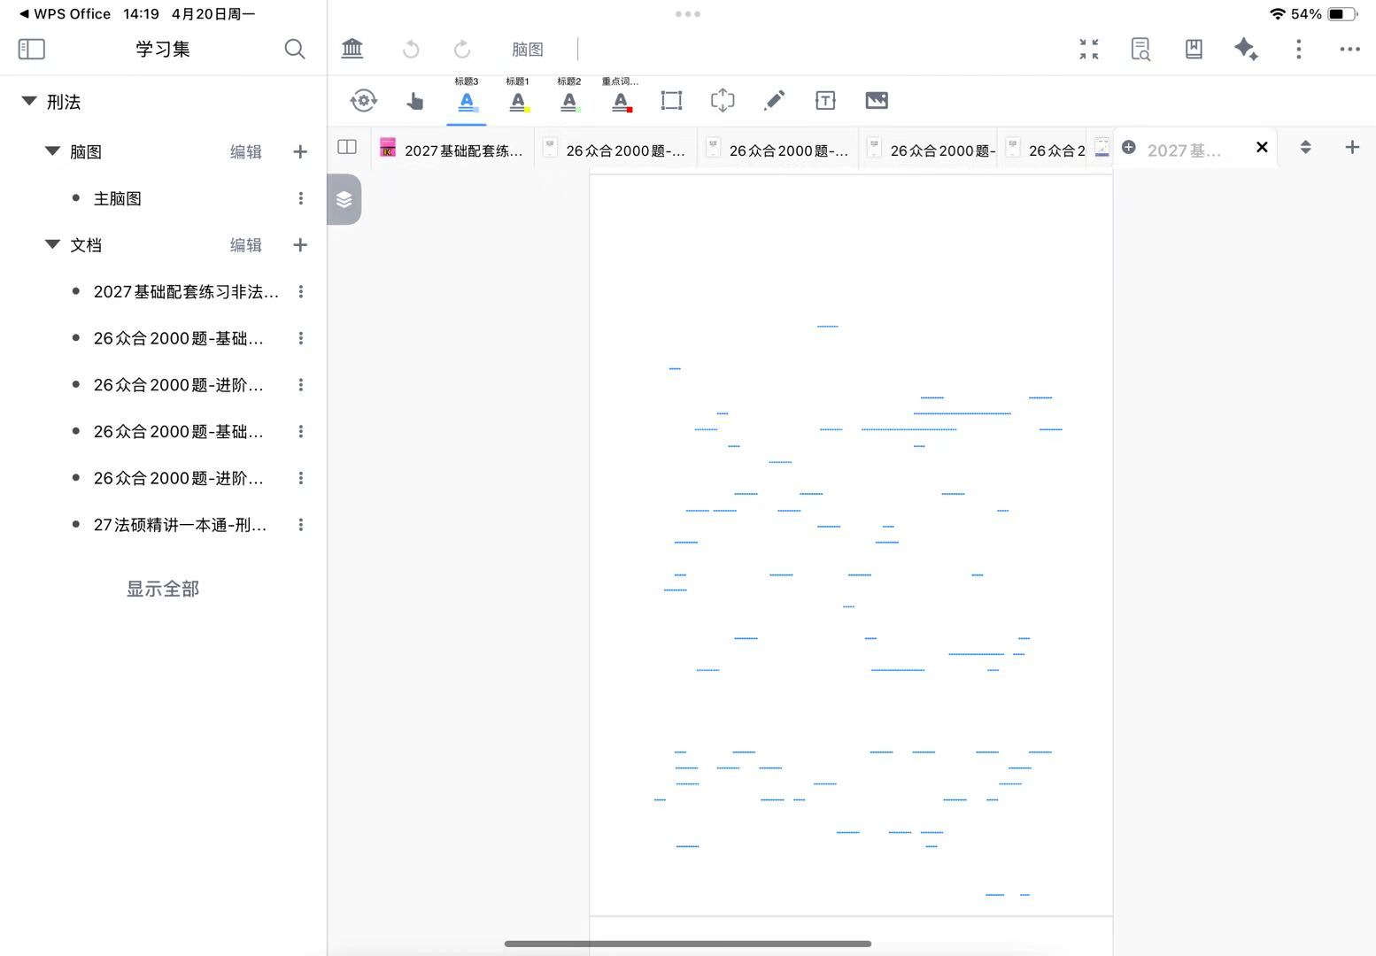1376x956 pixels.
Task: Select 重点词 red highlight style
Action: 621,101
